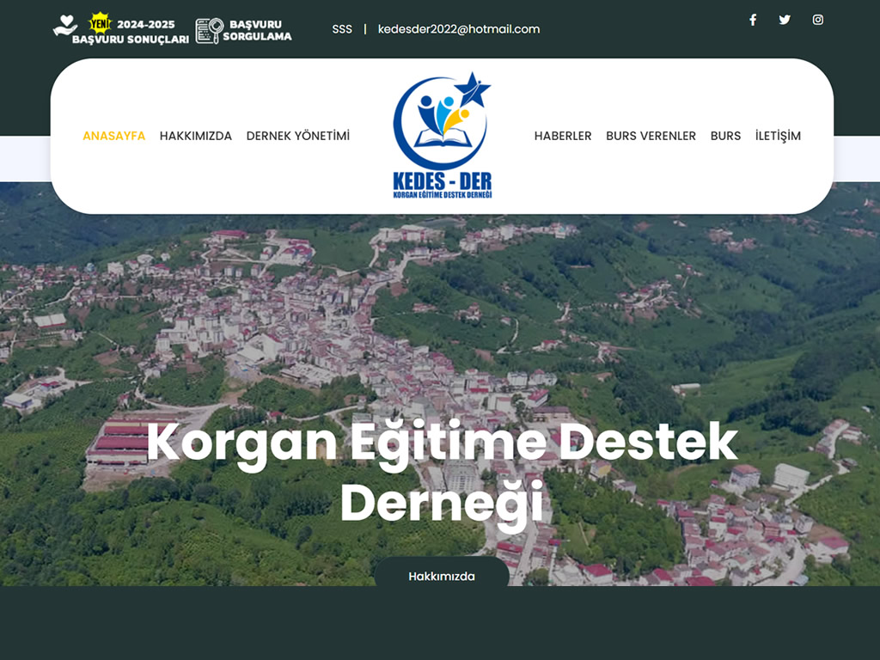Open the Facebook icon in the header
Image resolution: width=880 pixels, height=660 pixels.
753,20
